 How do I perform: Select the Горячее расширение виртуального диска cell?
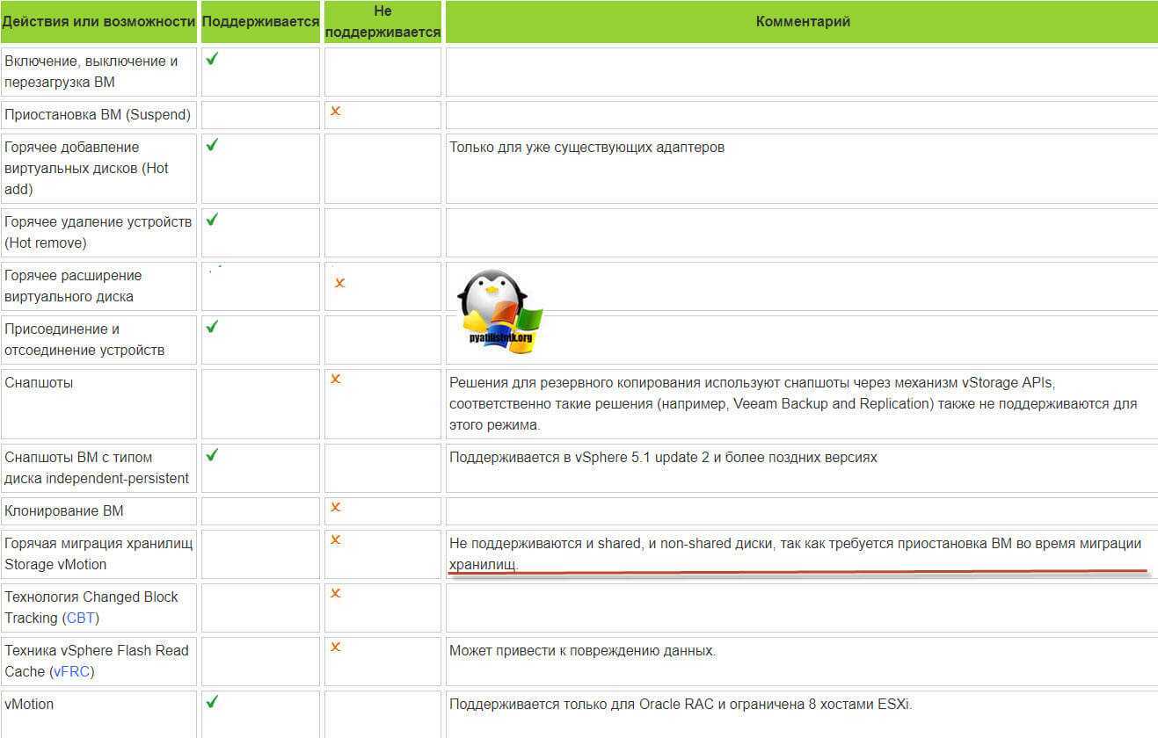(98, 286)
